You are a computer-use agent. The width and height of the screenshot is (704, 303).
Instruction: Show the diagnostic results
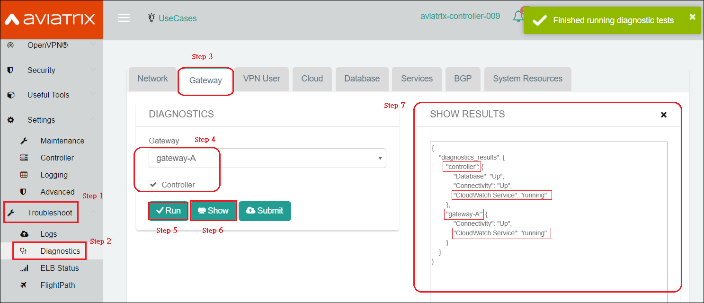(x=213, y=210)
